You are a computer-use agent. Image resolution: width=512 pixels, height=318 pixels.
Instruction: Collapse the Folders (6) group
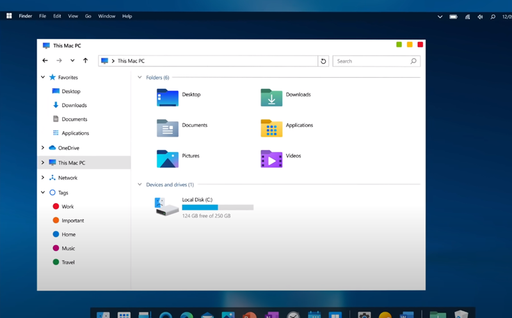point(140,77)
